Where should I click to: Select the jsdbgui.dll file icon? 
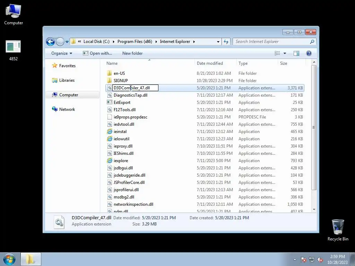click(110, 168)
